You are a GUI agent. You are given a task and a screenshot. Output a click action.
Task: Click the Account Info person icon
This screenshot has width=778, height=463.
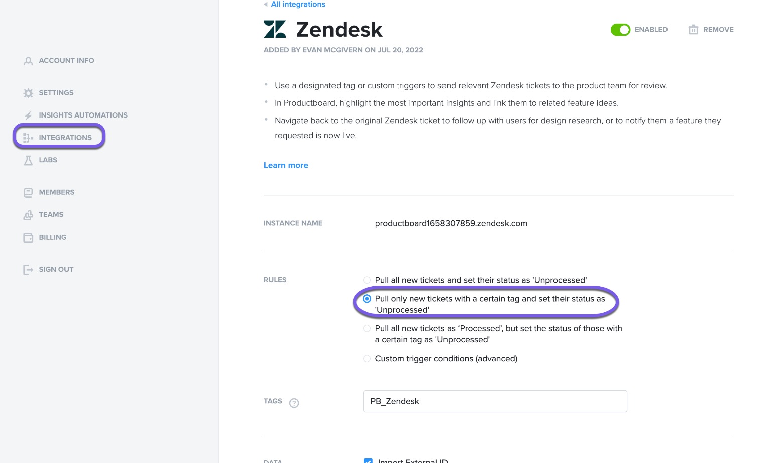[28, 61]
